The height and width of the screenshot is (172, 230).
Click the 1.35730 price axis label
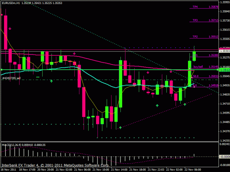point(225,21)
